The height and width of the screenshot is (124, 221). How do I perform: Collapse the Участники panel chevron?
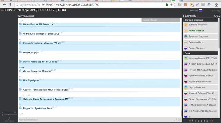(x=184, y=16)
